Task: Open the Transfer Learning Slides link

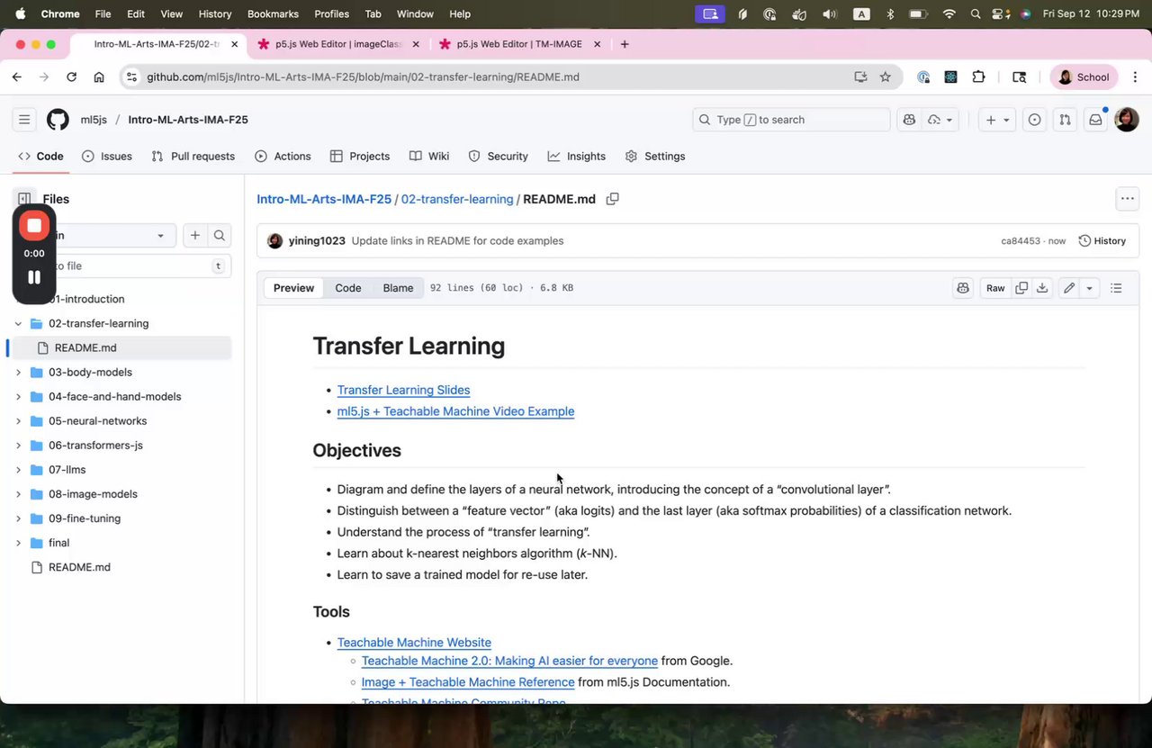Action: [x=403, y=390]
